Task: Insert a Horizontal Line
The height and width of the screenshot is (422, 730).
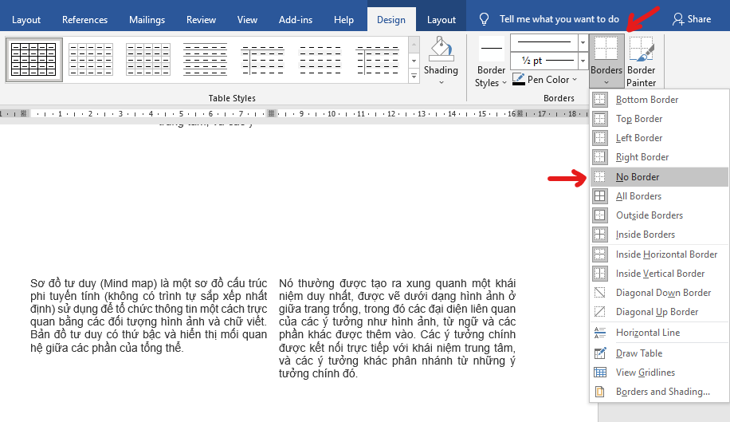Action: (x=648, y=333)
